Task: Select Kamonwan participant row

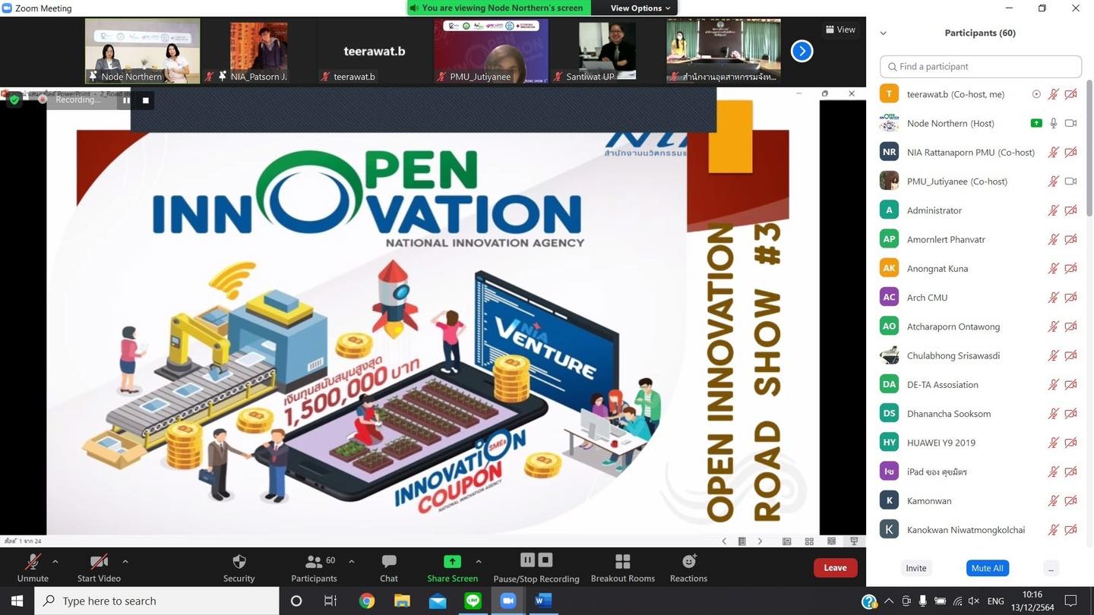Action: [980, 500]
